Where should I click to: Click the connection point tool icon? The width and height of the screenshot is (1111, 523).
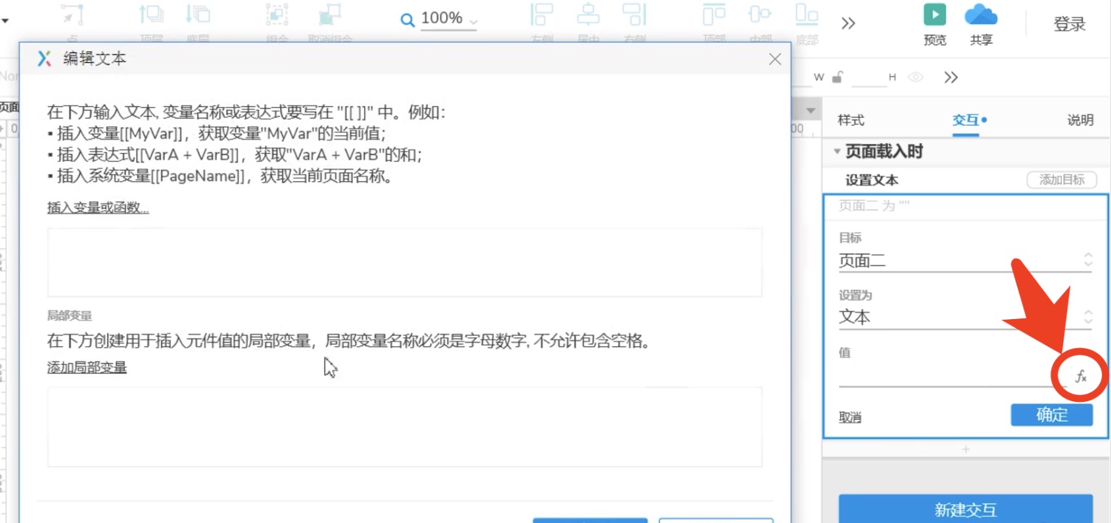pos(72,14)
